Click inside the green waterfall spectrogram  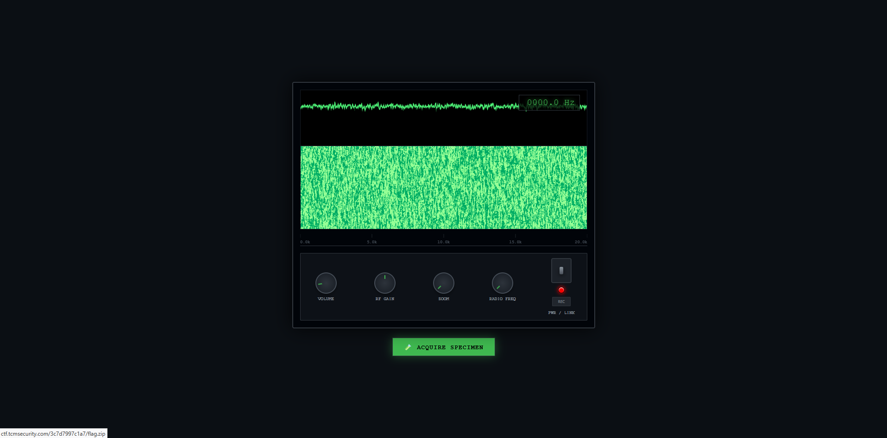point(443,187)
